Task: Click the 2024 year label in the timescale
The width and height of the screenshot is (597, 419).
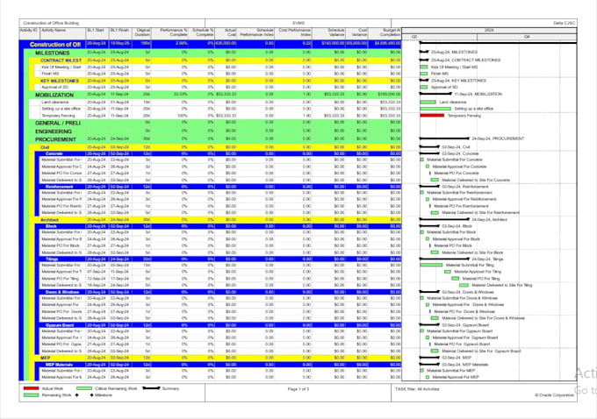Action: point(489,30)
